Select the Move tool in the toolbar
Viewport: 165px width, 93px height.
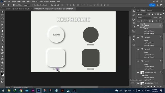coord(2,12)
